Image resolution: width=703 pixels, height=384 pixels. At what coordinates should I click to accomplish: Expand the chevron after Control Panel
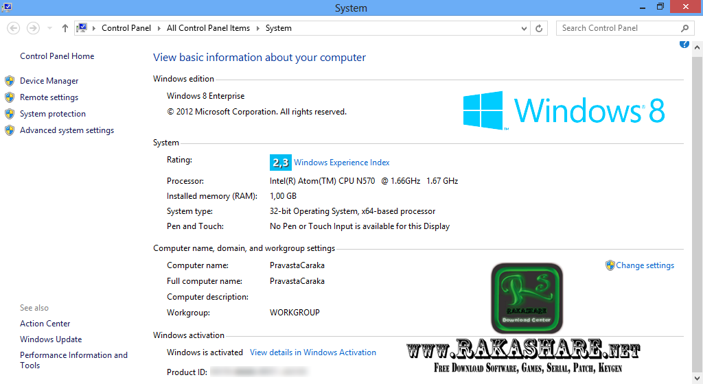(x=159, y=28)
